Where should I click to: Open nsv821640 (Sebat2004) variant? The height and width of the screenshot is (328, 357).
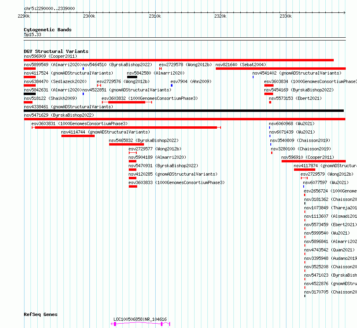pos(241,65)
